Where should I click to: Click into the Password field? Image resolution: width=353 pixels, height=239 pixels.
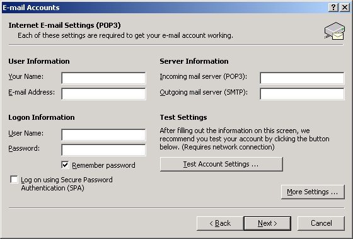coord(103,150)
